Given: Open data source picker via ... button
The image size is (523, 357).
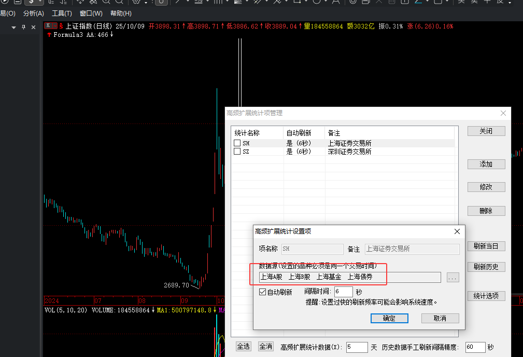Looking at the screenshot, I should pos(453,278).
